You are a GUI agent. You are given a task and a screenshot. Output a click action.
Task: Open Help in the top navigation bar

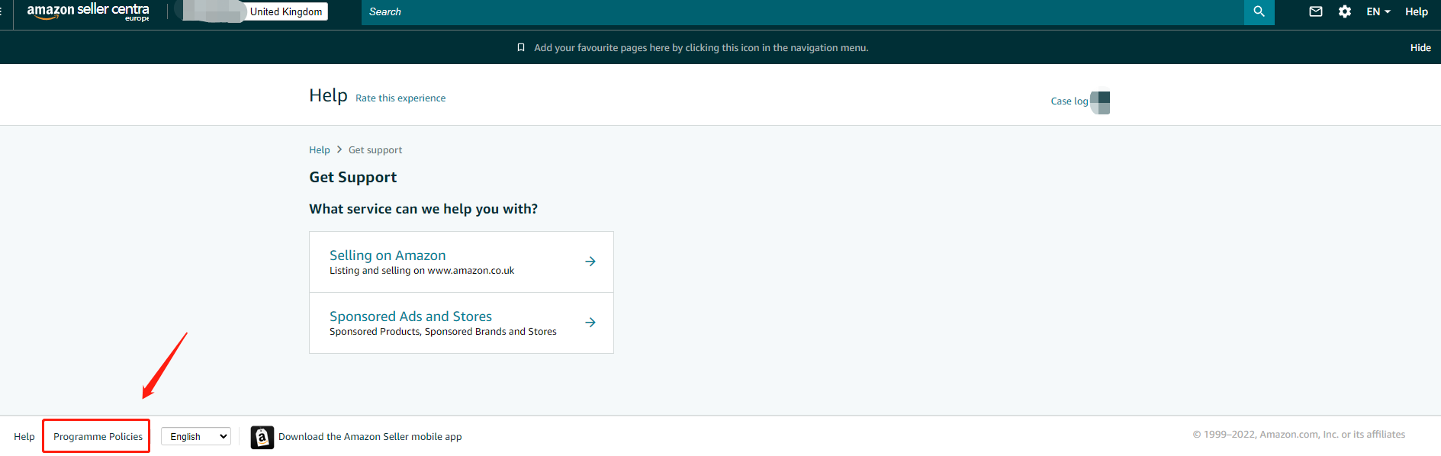1417,11
